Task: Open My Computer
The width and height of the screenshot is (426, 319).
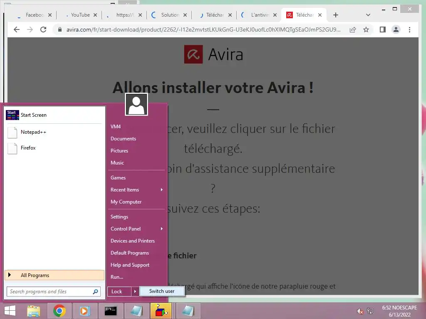Action: tap(126, 202)
